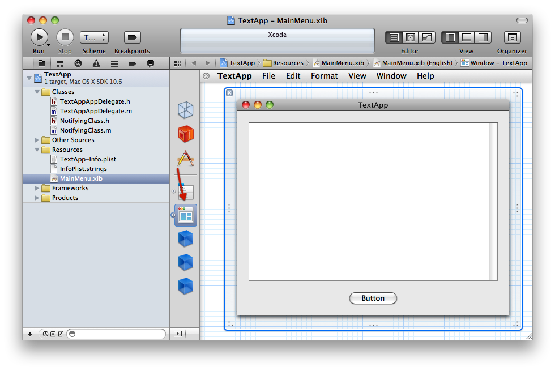555x371 pixels.
Task: Open the Organizer window
Action: point(512,37)
